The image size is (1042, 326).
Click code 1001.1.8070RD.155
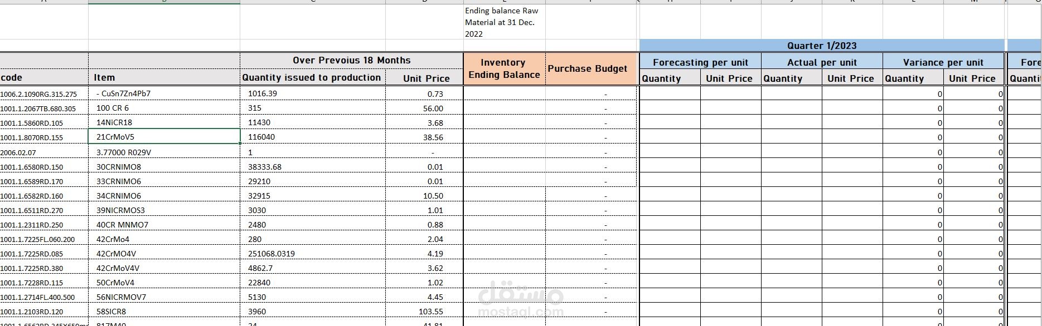point(44,137)
